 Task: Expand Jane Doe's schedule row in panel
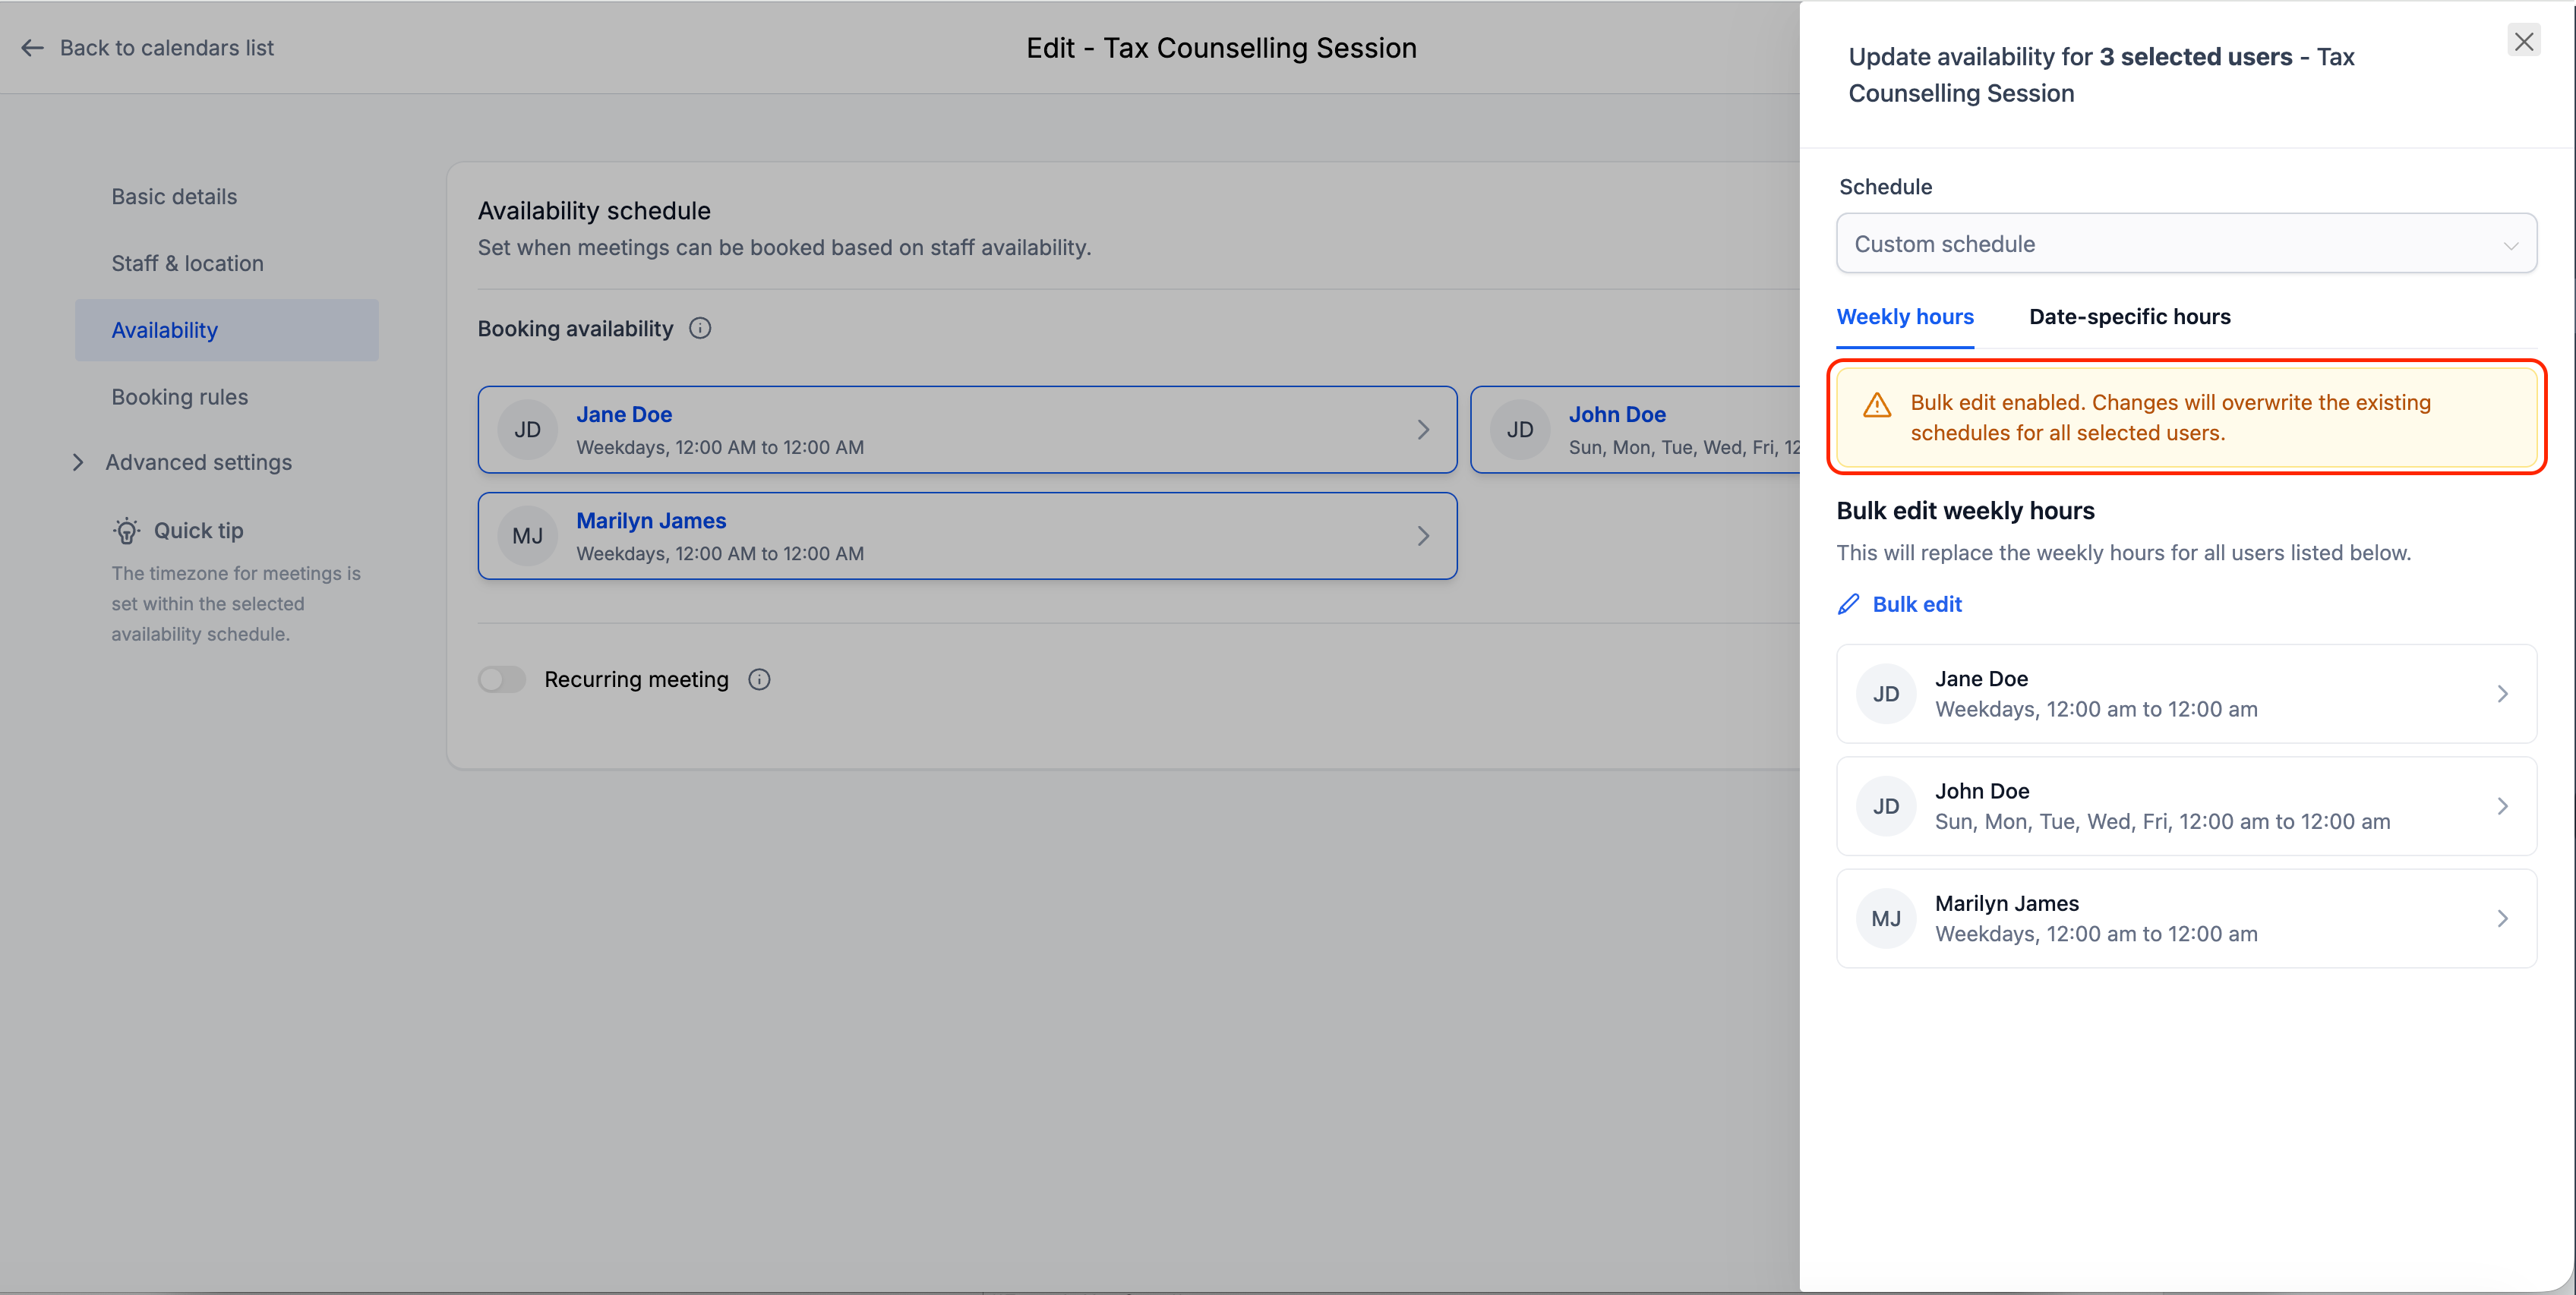point(2502,695)
